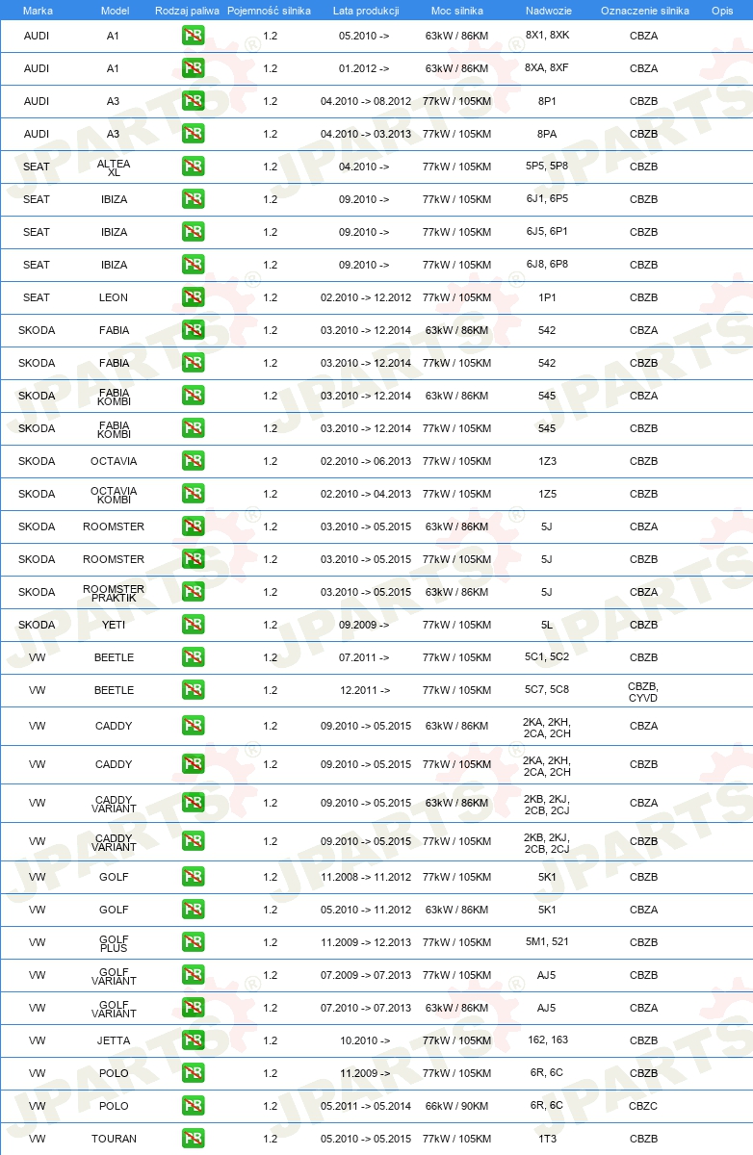Click the fuel icon in the first Audi A1 row
The height and width of the screenshot is (1155, 753).
(193, 36)
